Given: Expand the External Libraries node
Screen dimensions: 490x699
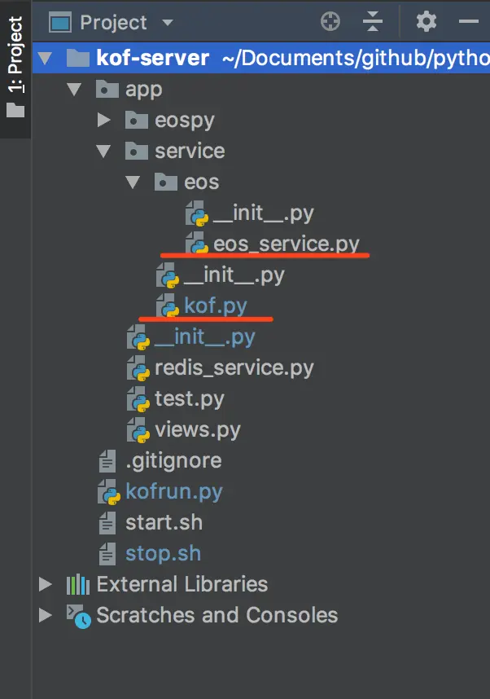Looking at the screenshot, I should pos(46,584).
